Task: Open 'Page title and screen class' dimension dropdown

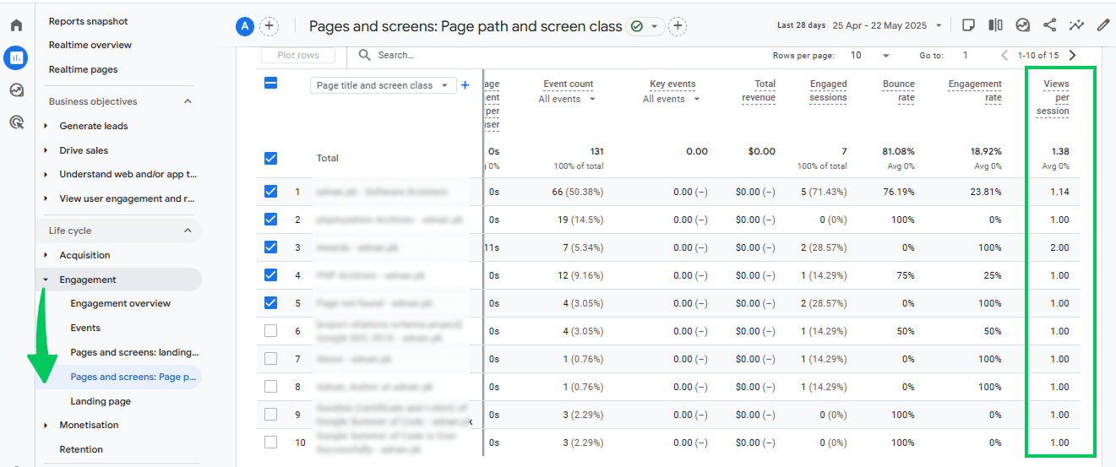Action: (x=384, y=85)
